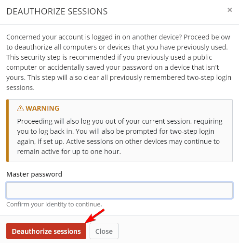239x243 pixels.
Task: Click the 'This security step is recommended' sentence
Action: [x=112, y=67]
